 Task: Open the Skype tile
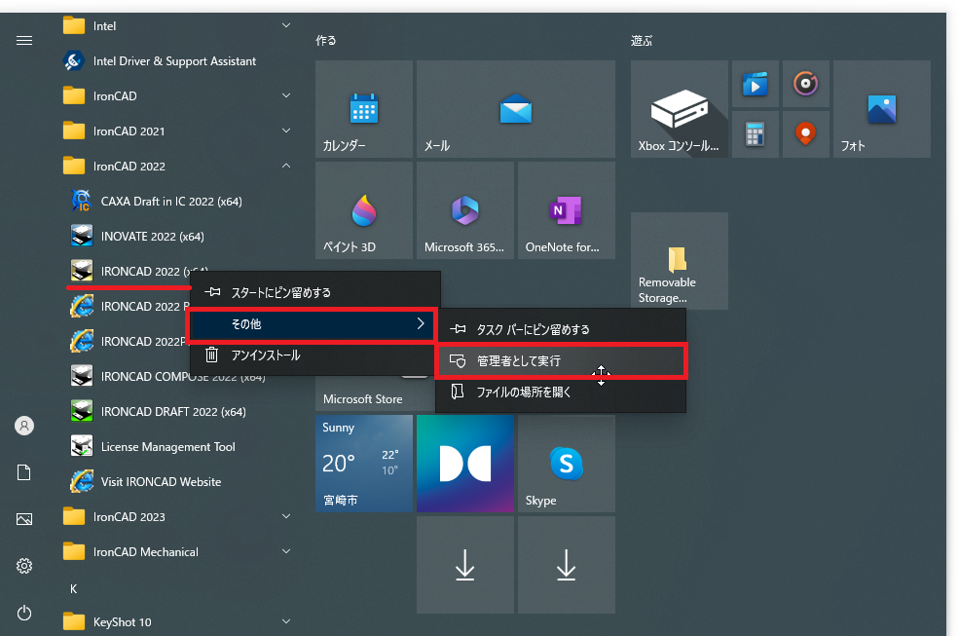[x=567, y=464]
